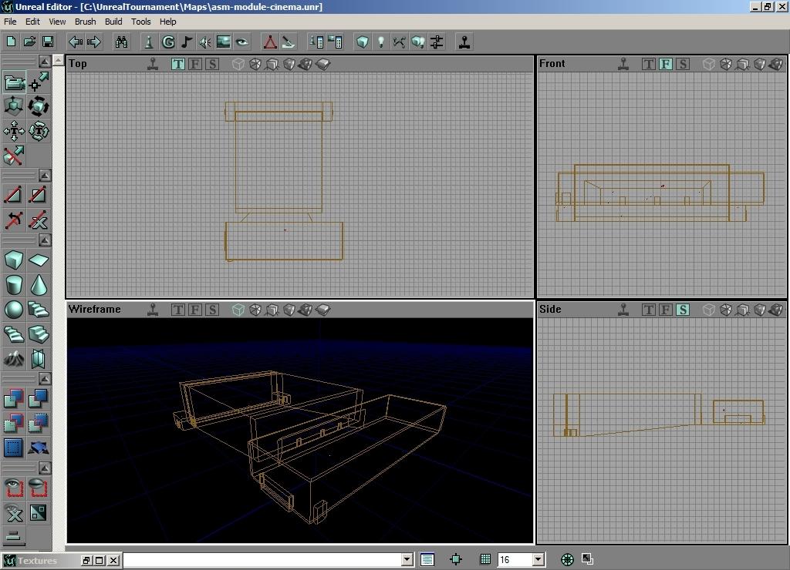790x570 pixels.
Task: Switch Wireframe viewport to Side 'S' view
Action: click(212, 310)
